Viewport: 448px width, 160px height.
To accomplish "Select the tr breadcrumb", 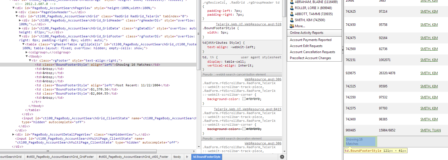I will coord(187,157).
